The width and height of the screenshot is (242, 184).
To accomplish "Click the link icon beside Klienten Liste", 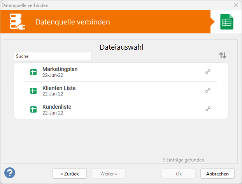I will click(208, 90).
